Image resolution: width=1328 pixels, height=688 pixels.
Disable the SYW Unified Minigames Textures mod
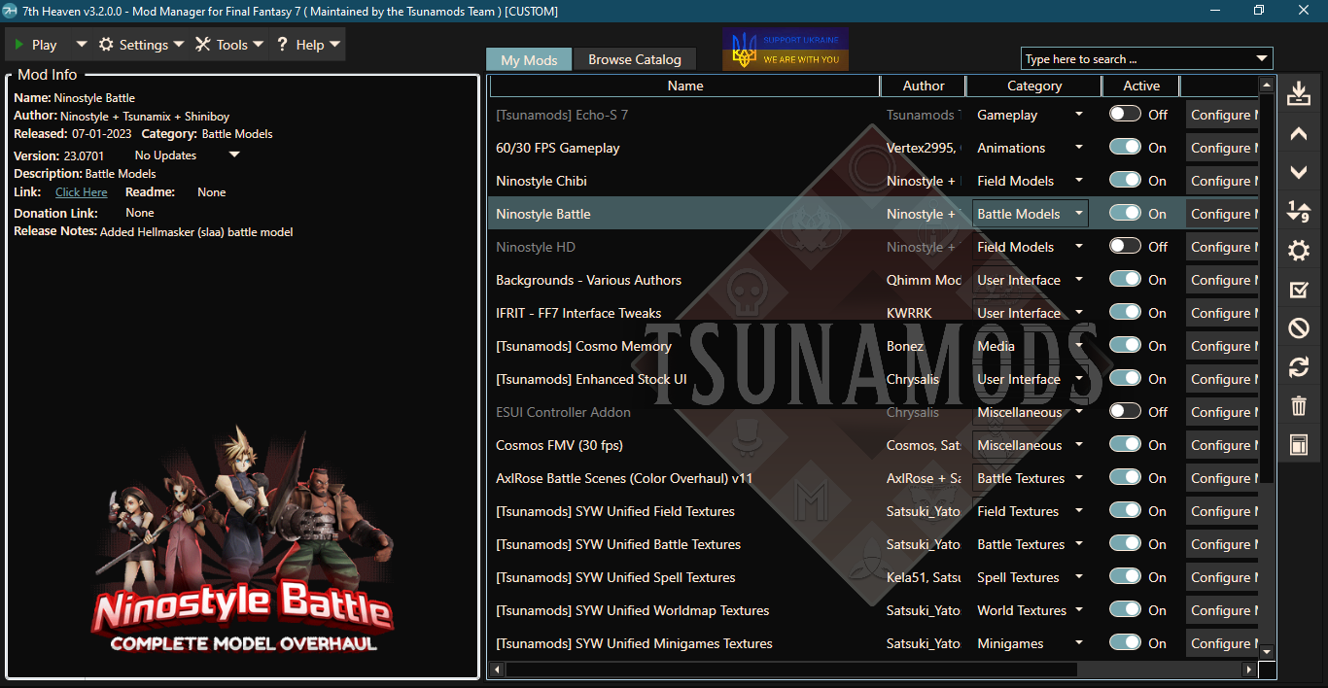(x=1125, y=642)
